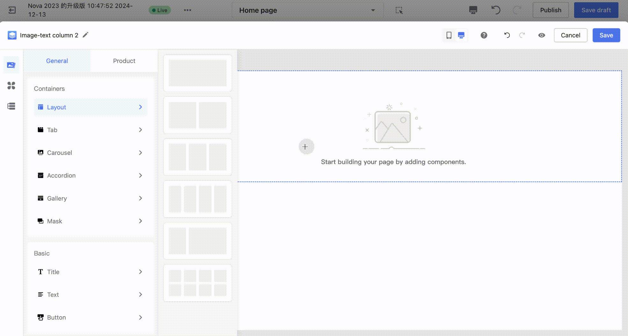Click the exit editor icon at top left
628x336 pixels.
(x=12, y=10)
